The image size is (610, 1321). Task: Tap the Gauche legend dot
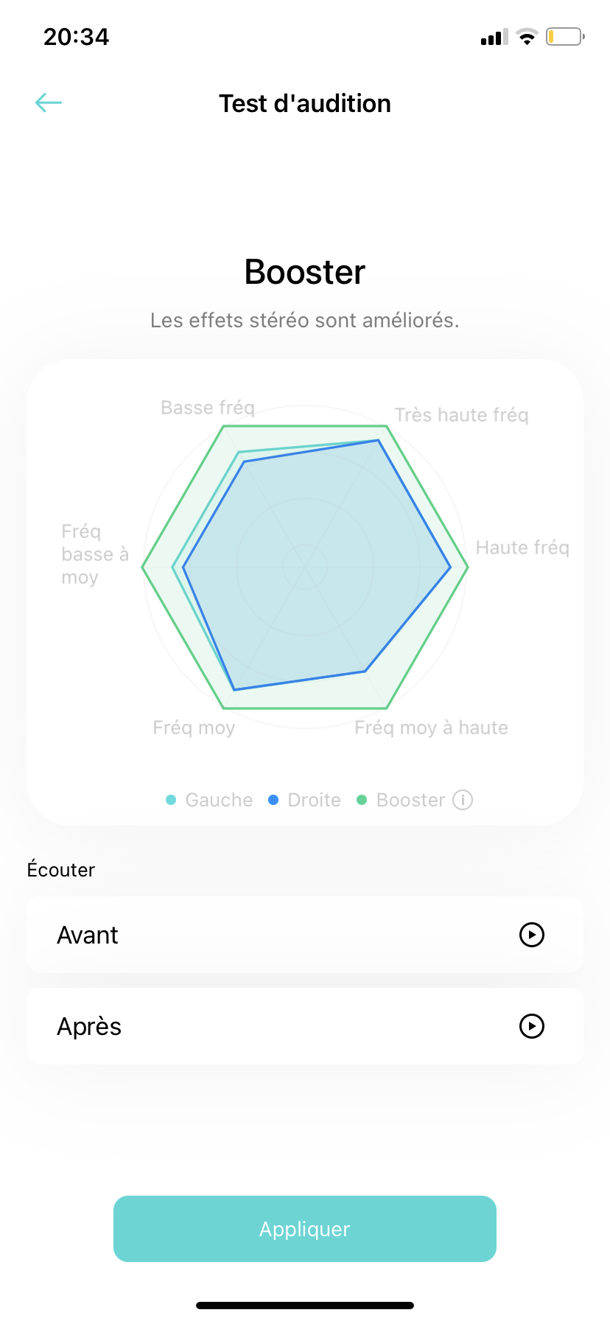coord(171,800)
